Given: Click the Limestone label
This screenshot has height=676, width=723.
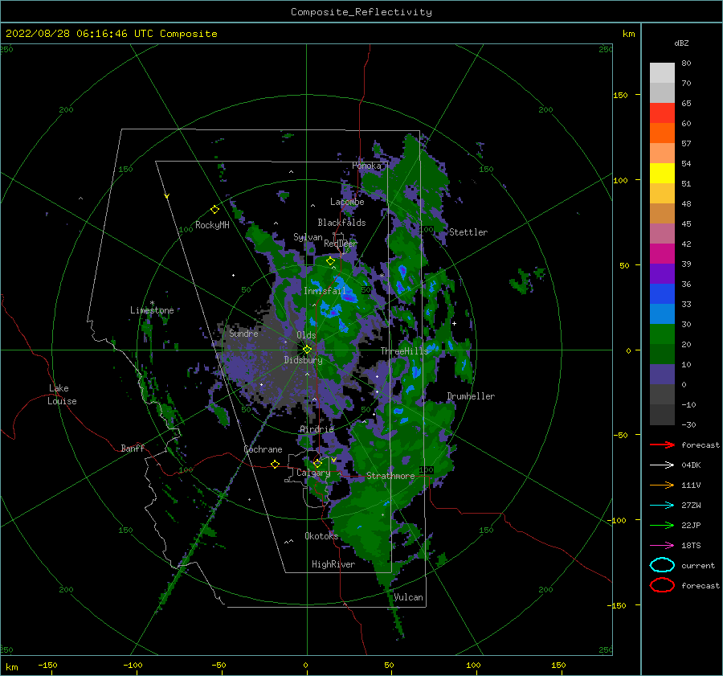Looking at the screenshot, I should click(152, 310).
